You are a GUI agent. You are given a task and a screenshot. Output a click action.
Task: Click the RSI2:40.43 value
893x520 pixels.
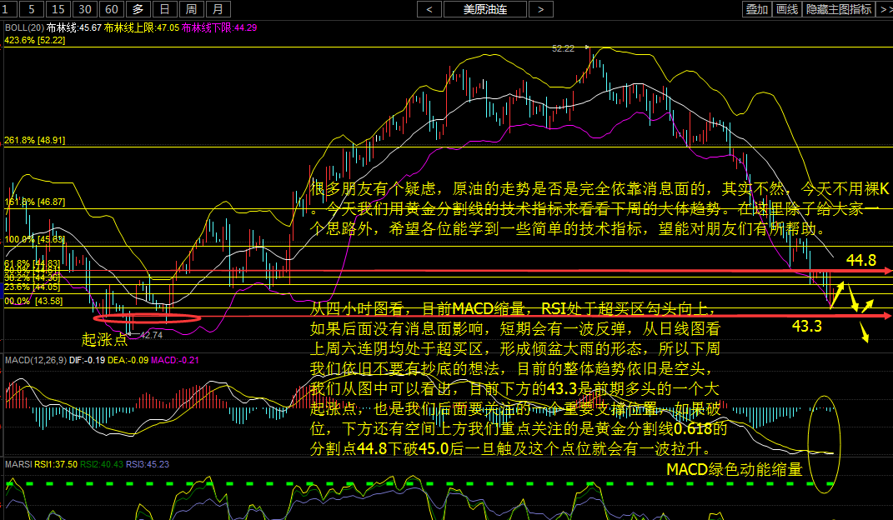click(x=102, y=464)
